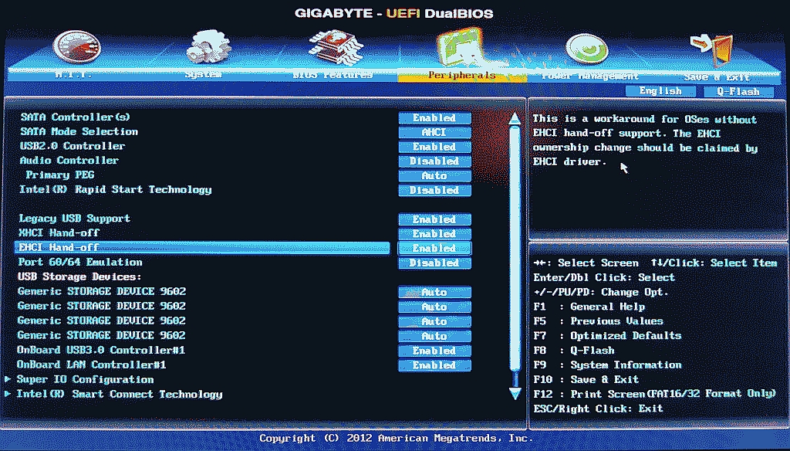Image resolution: width=790 pixels, height=451 pixels.
Task: Toggle XHCI Hand-off Enabled value
Action: tap(435, 233)
